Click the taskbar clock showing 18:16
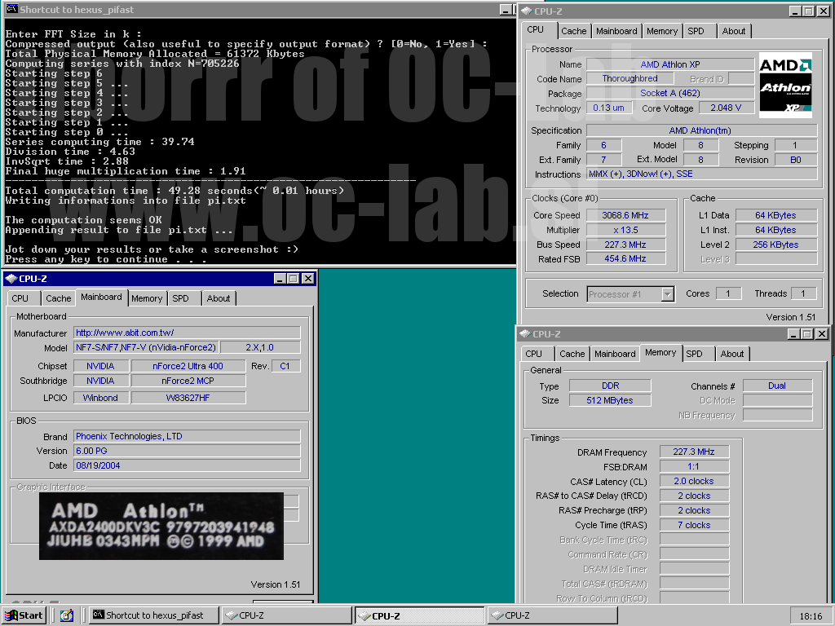 pyautogui.click(x=811, y=616)
